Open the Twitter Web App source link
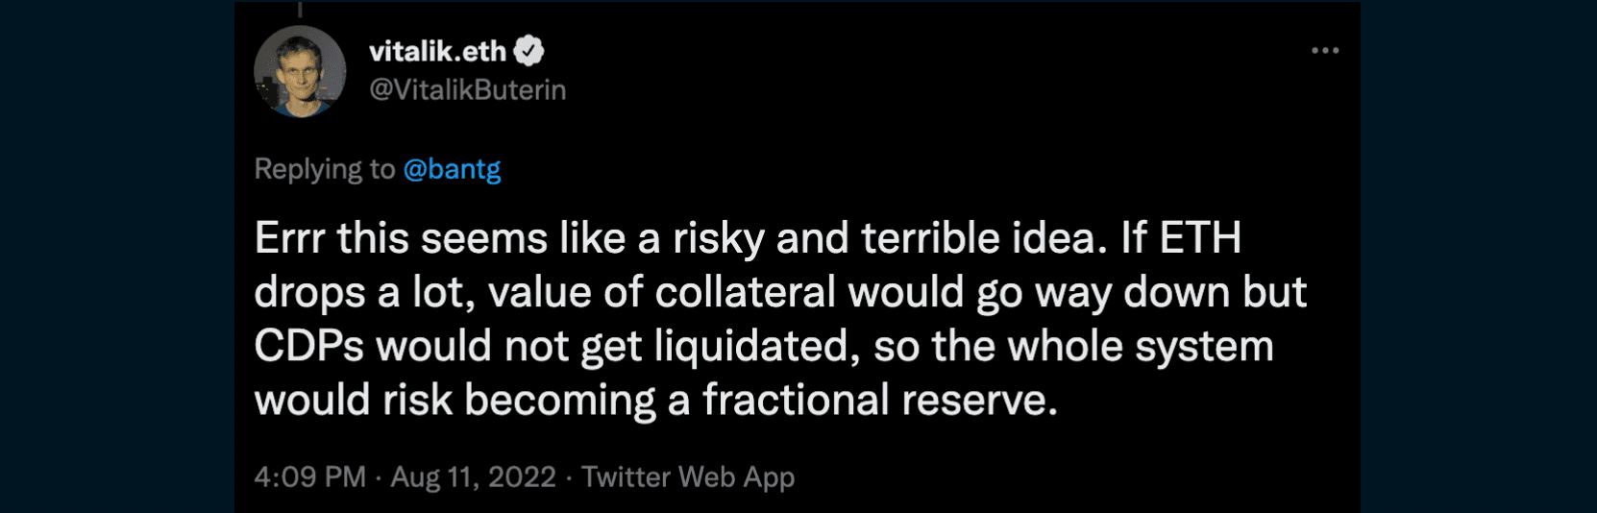 click(688, 476)
